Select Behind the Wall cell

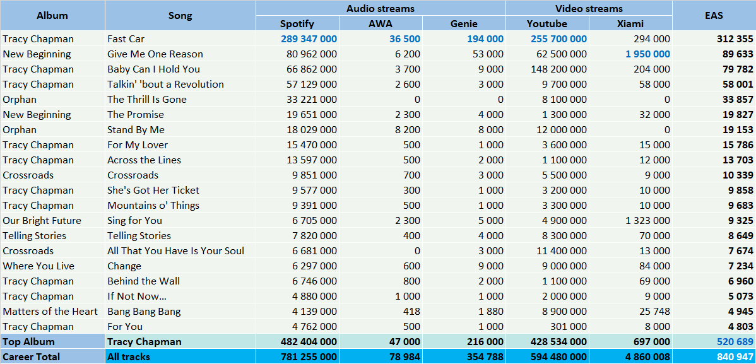[180, 281]
